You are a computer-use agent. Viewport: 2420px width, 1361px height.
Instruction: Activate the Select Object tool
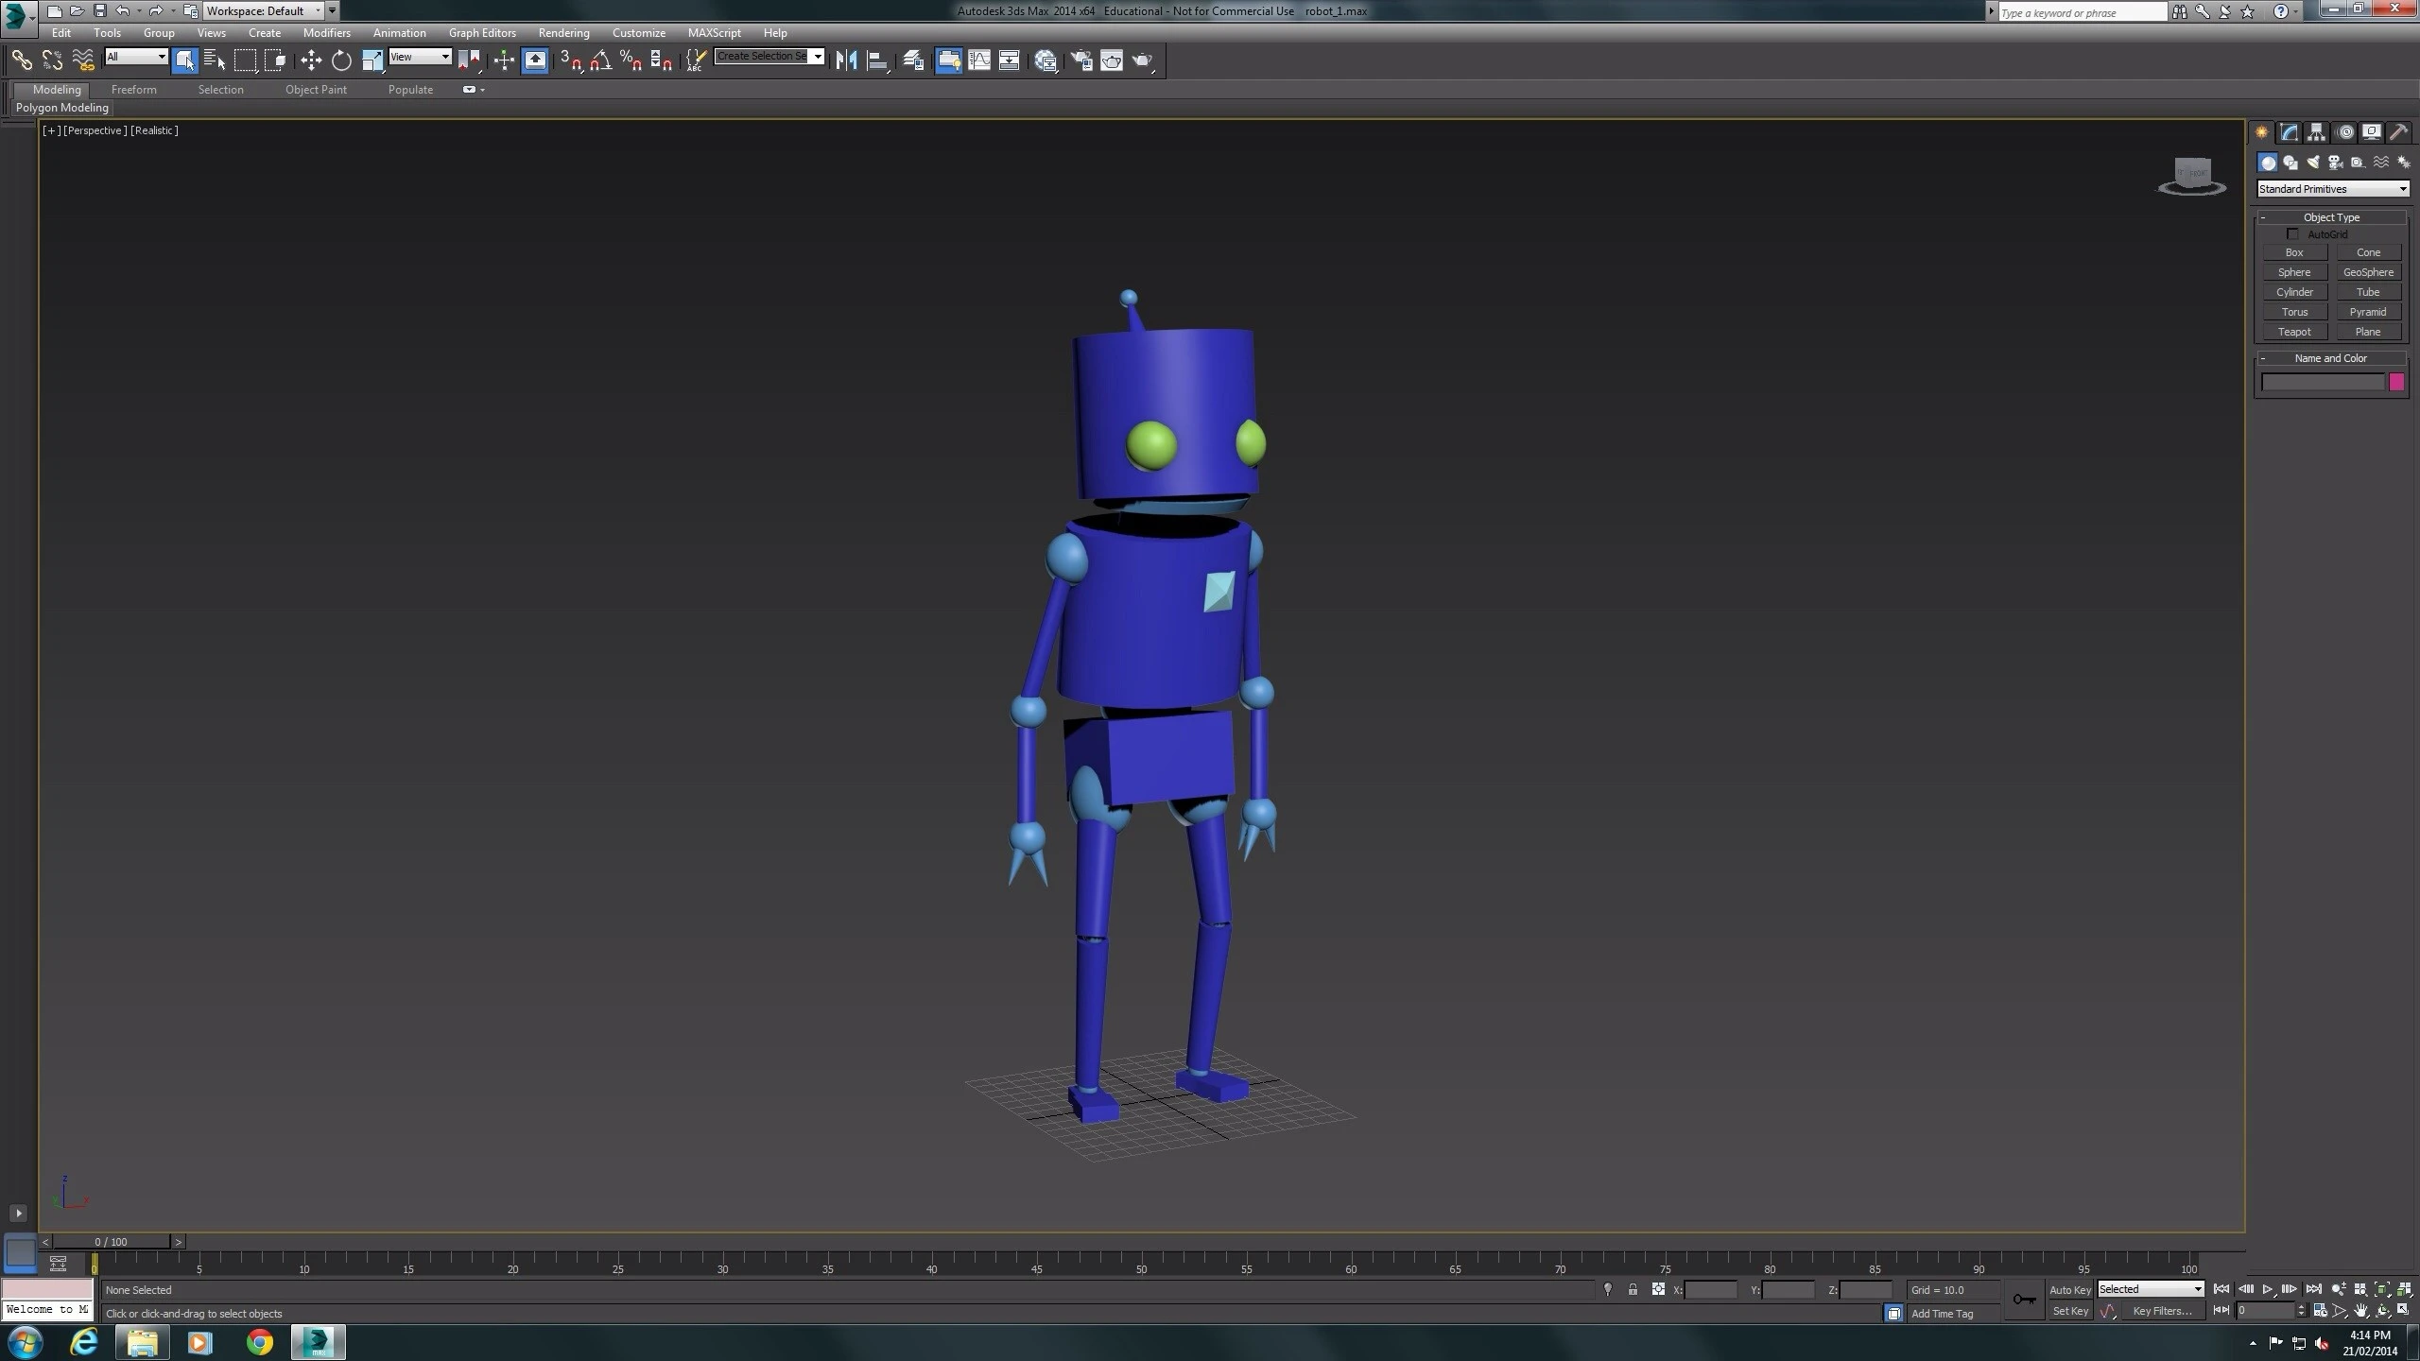[x=185, y=60]
